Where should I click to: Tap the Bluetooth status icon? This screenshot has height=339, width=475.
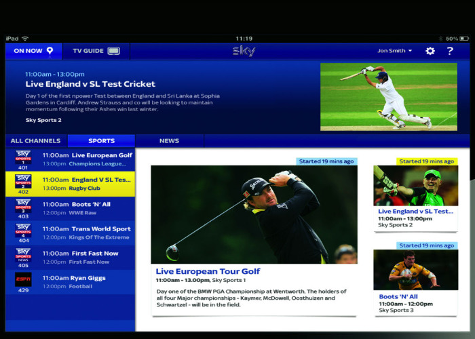point(440,39)
